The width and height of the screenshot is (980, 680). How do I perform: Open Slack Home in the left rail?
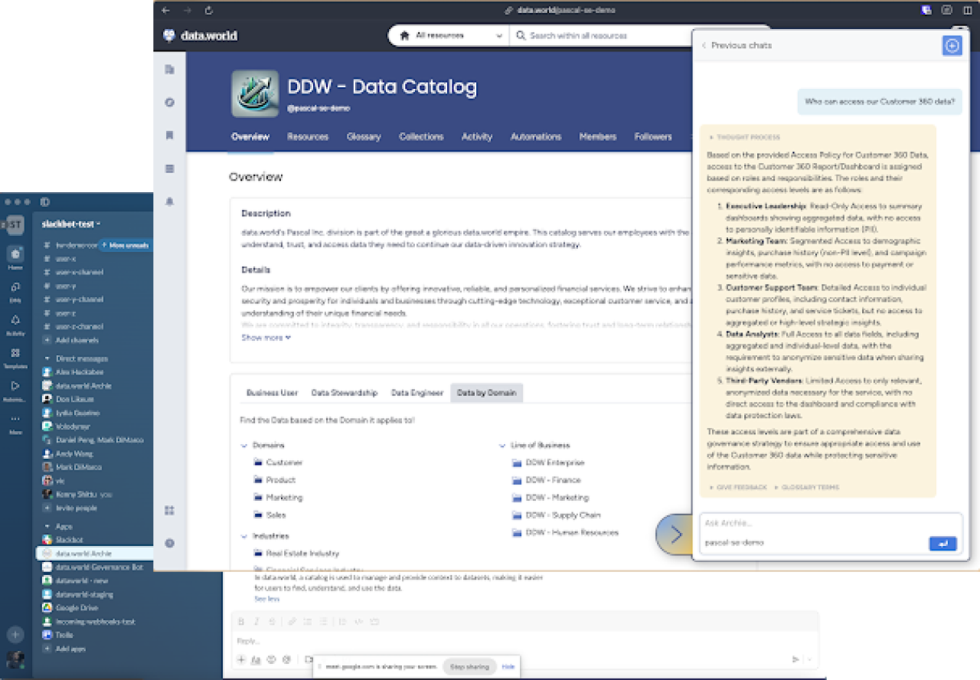(15, 256)
